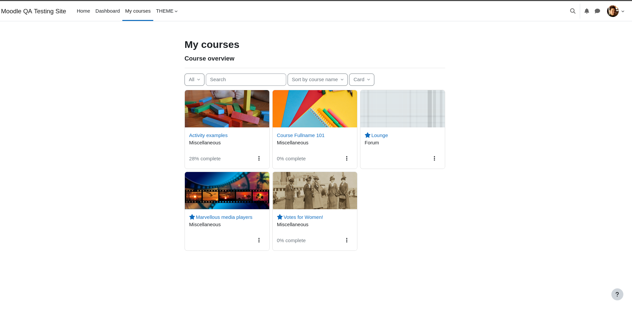Open actions menu for Votes for Women! card
The image size is (632, 311).
click(347, 240)
